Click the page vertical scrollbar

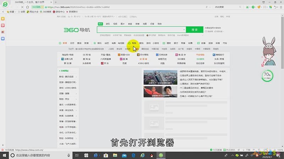point(282,42)
